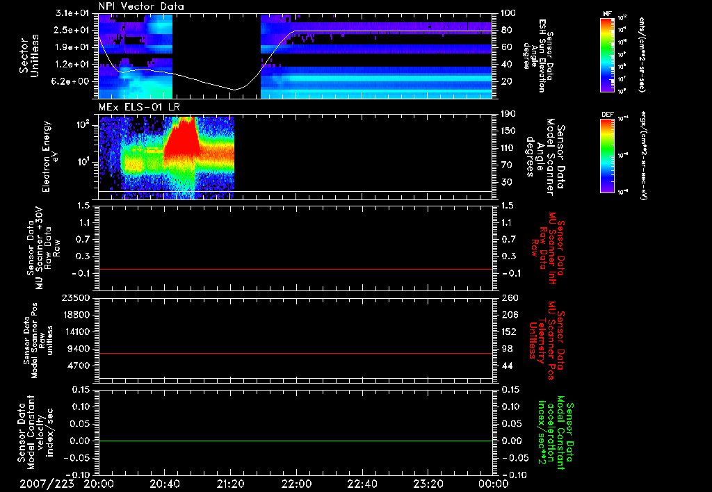The height and width of the screenshot is (492, 712).
Task: Click the "23:20" time axis label
Action: [x=428, y=484]
